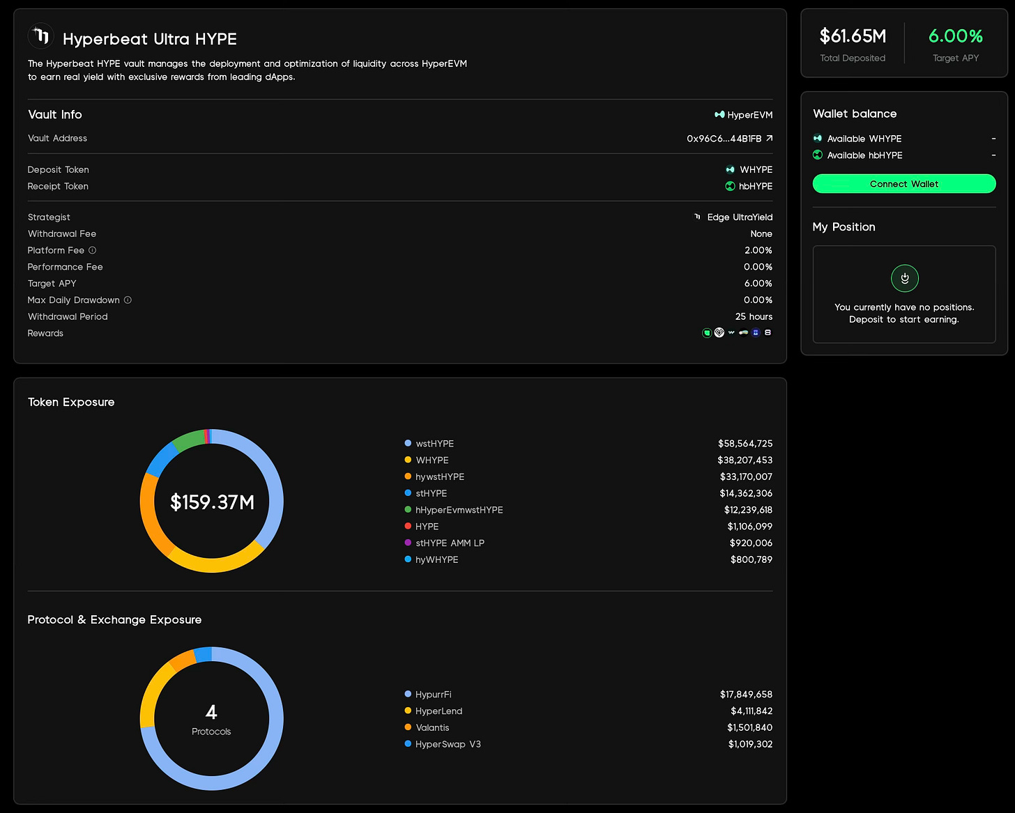Click the hyWHYPE value $800,789

751,560
